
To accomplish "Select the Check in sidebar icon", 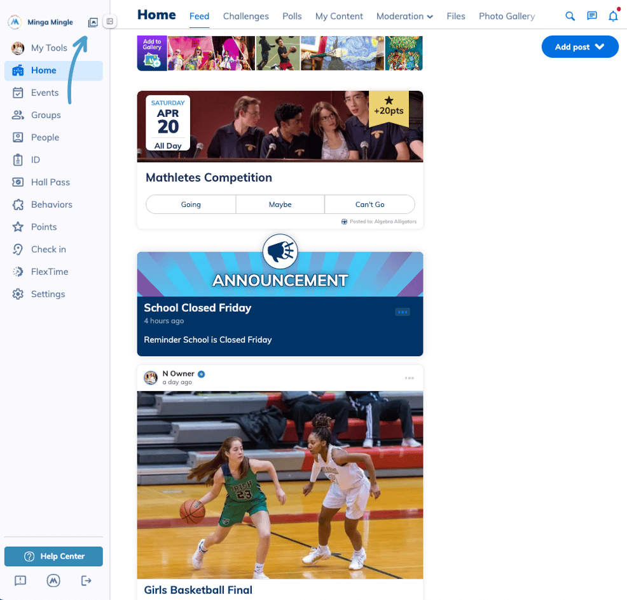I will pyautogui.click(x=18, y=249).
